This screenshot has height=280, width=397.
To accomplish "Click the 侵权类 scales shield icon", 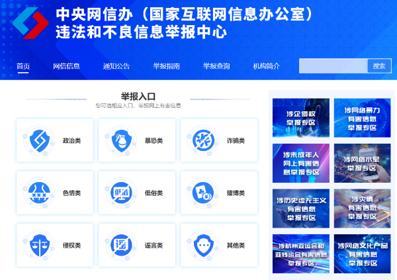I will pyautogui.click(x=39, y=246).
